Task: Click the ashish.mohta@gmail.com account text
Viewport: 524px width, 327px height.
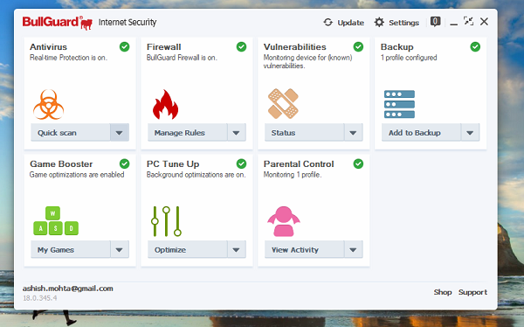Action: tap(68, 289)
